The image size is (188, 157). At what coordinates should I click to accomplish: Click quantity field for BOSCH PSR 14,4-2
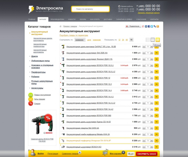click(148, 109)
